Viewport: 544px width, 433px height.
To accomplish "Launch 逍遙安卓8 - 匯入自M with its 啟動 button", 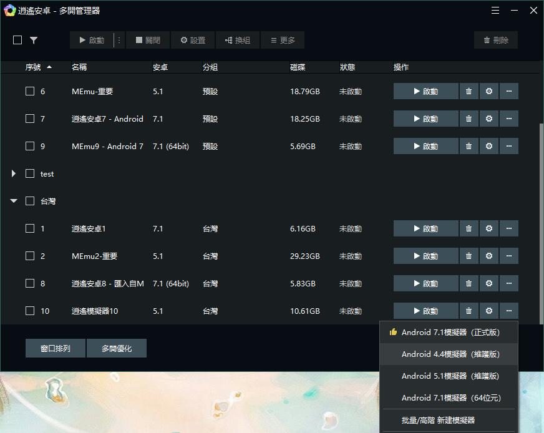I will [x=425, y=283].
